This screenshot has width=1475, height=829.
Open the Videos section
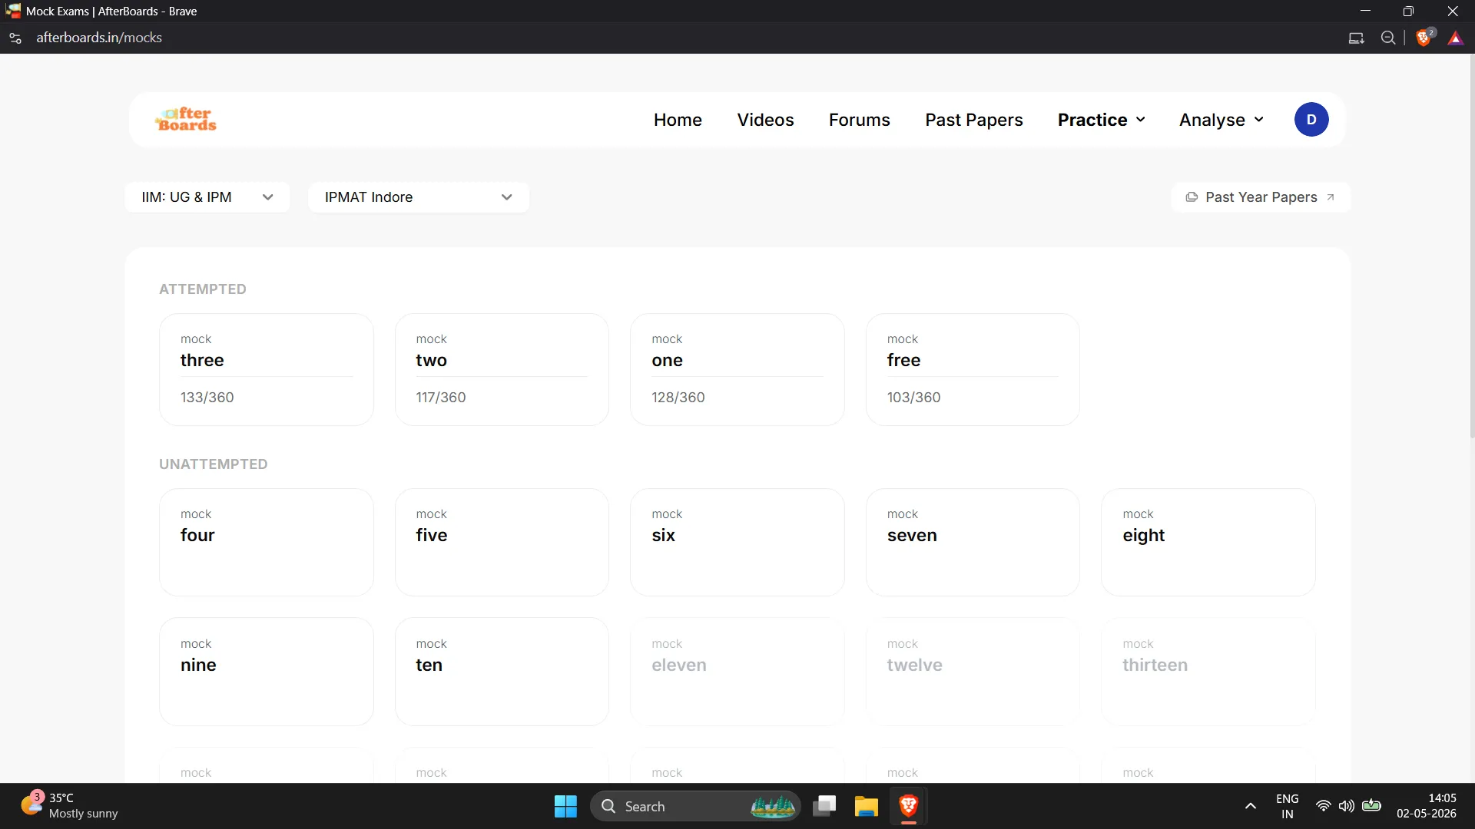pos(765,120)
